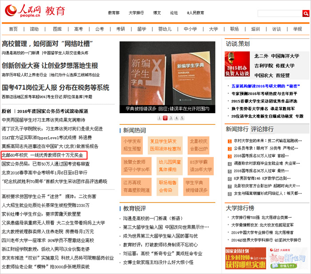The height and width of the screenshot is (274, 311).
Task: Click the people.cn logo
Action: (x=22, y=11)
